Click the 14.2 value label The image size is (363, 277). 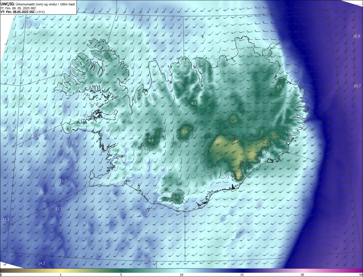click(x=41, y=263)
